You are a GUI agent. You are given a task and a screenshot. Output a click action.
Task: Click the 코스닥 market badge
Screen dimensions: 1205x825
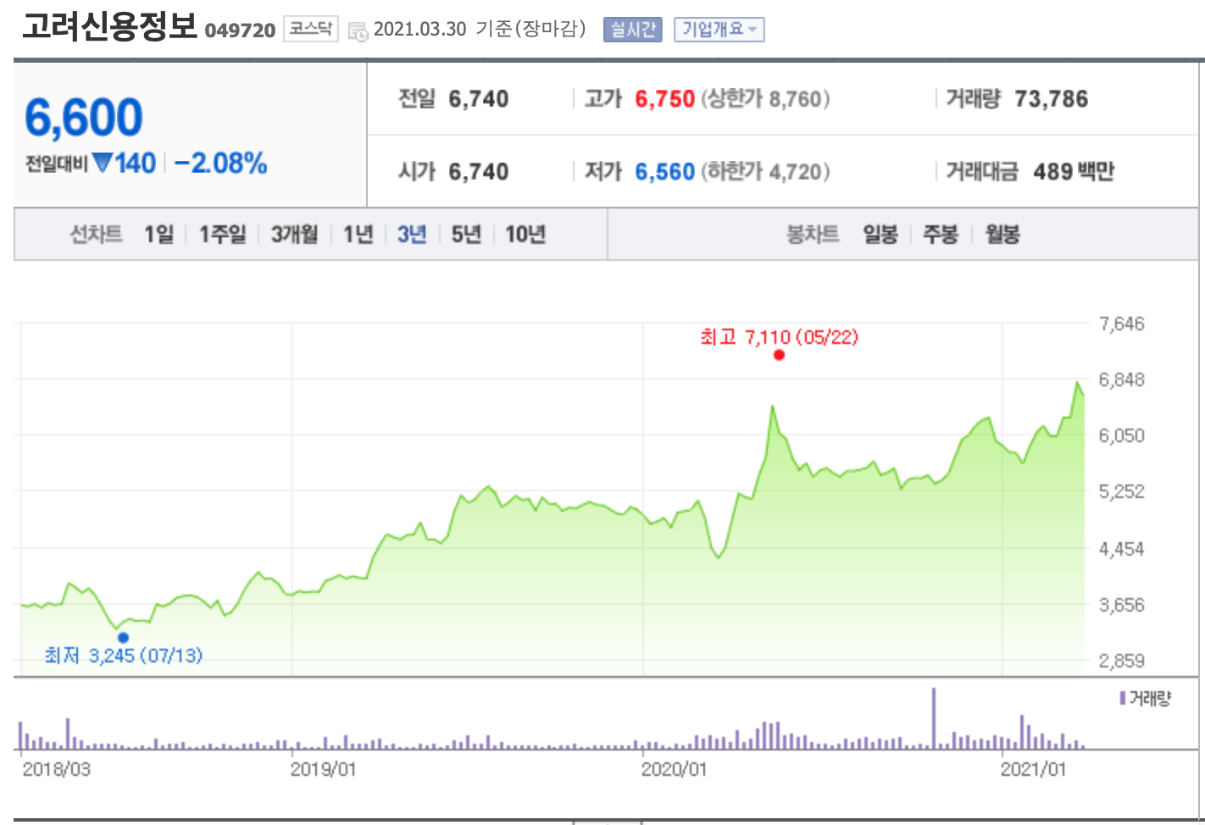coord(310,29)
